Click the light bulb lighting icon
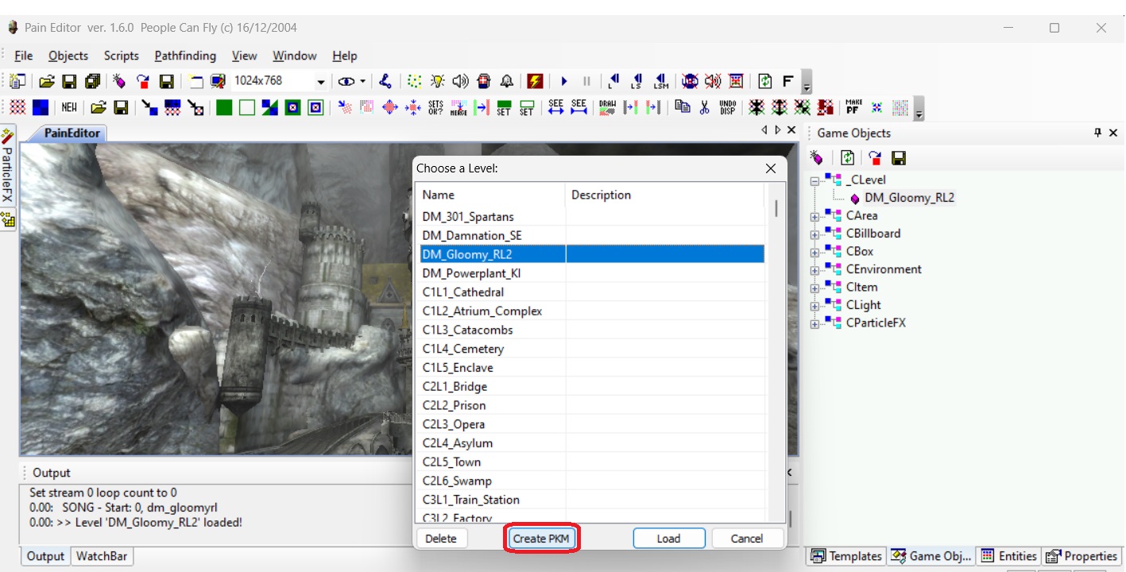Viewport: 1126px width, 572px height. pos(437,81)
